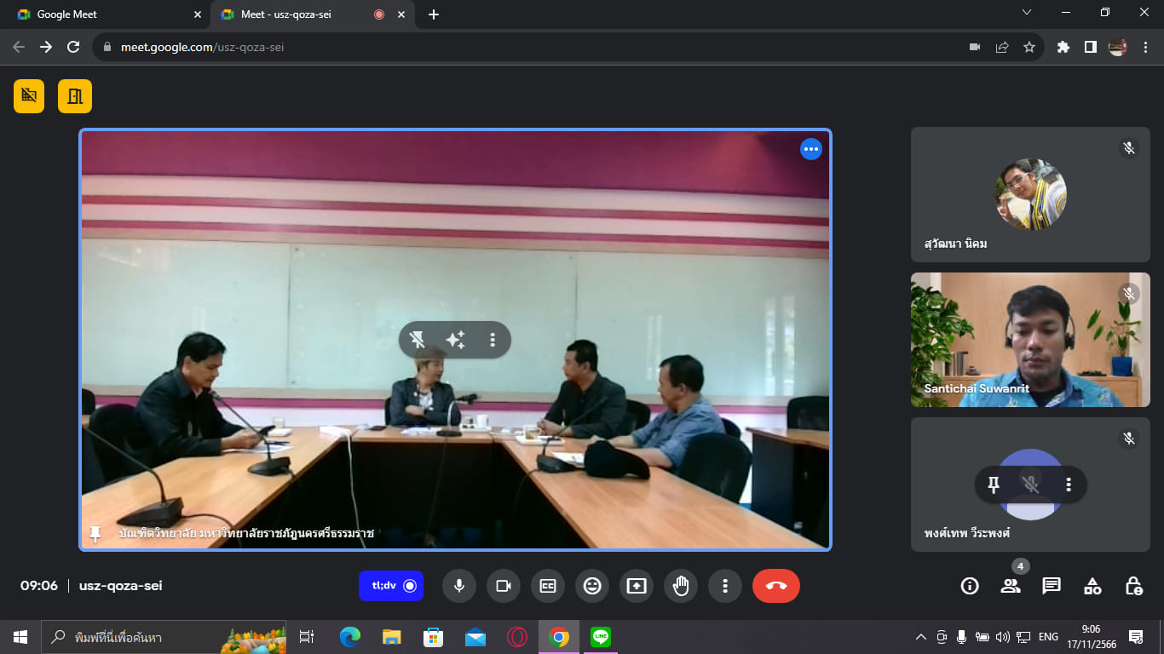Show the participants list

[1011, 586]
